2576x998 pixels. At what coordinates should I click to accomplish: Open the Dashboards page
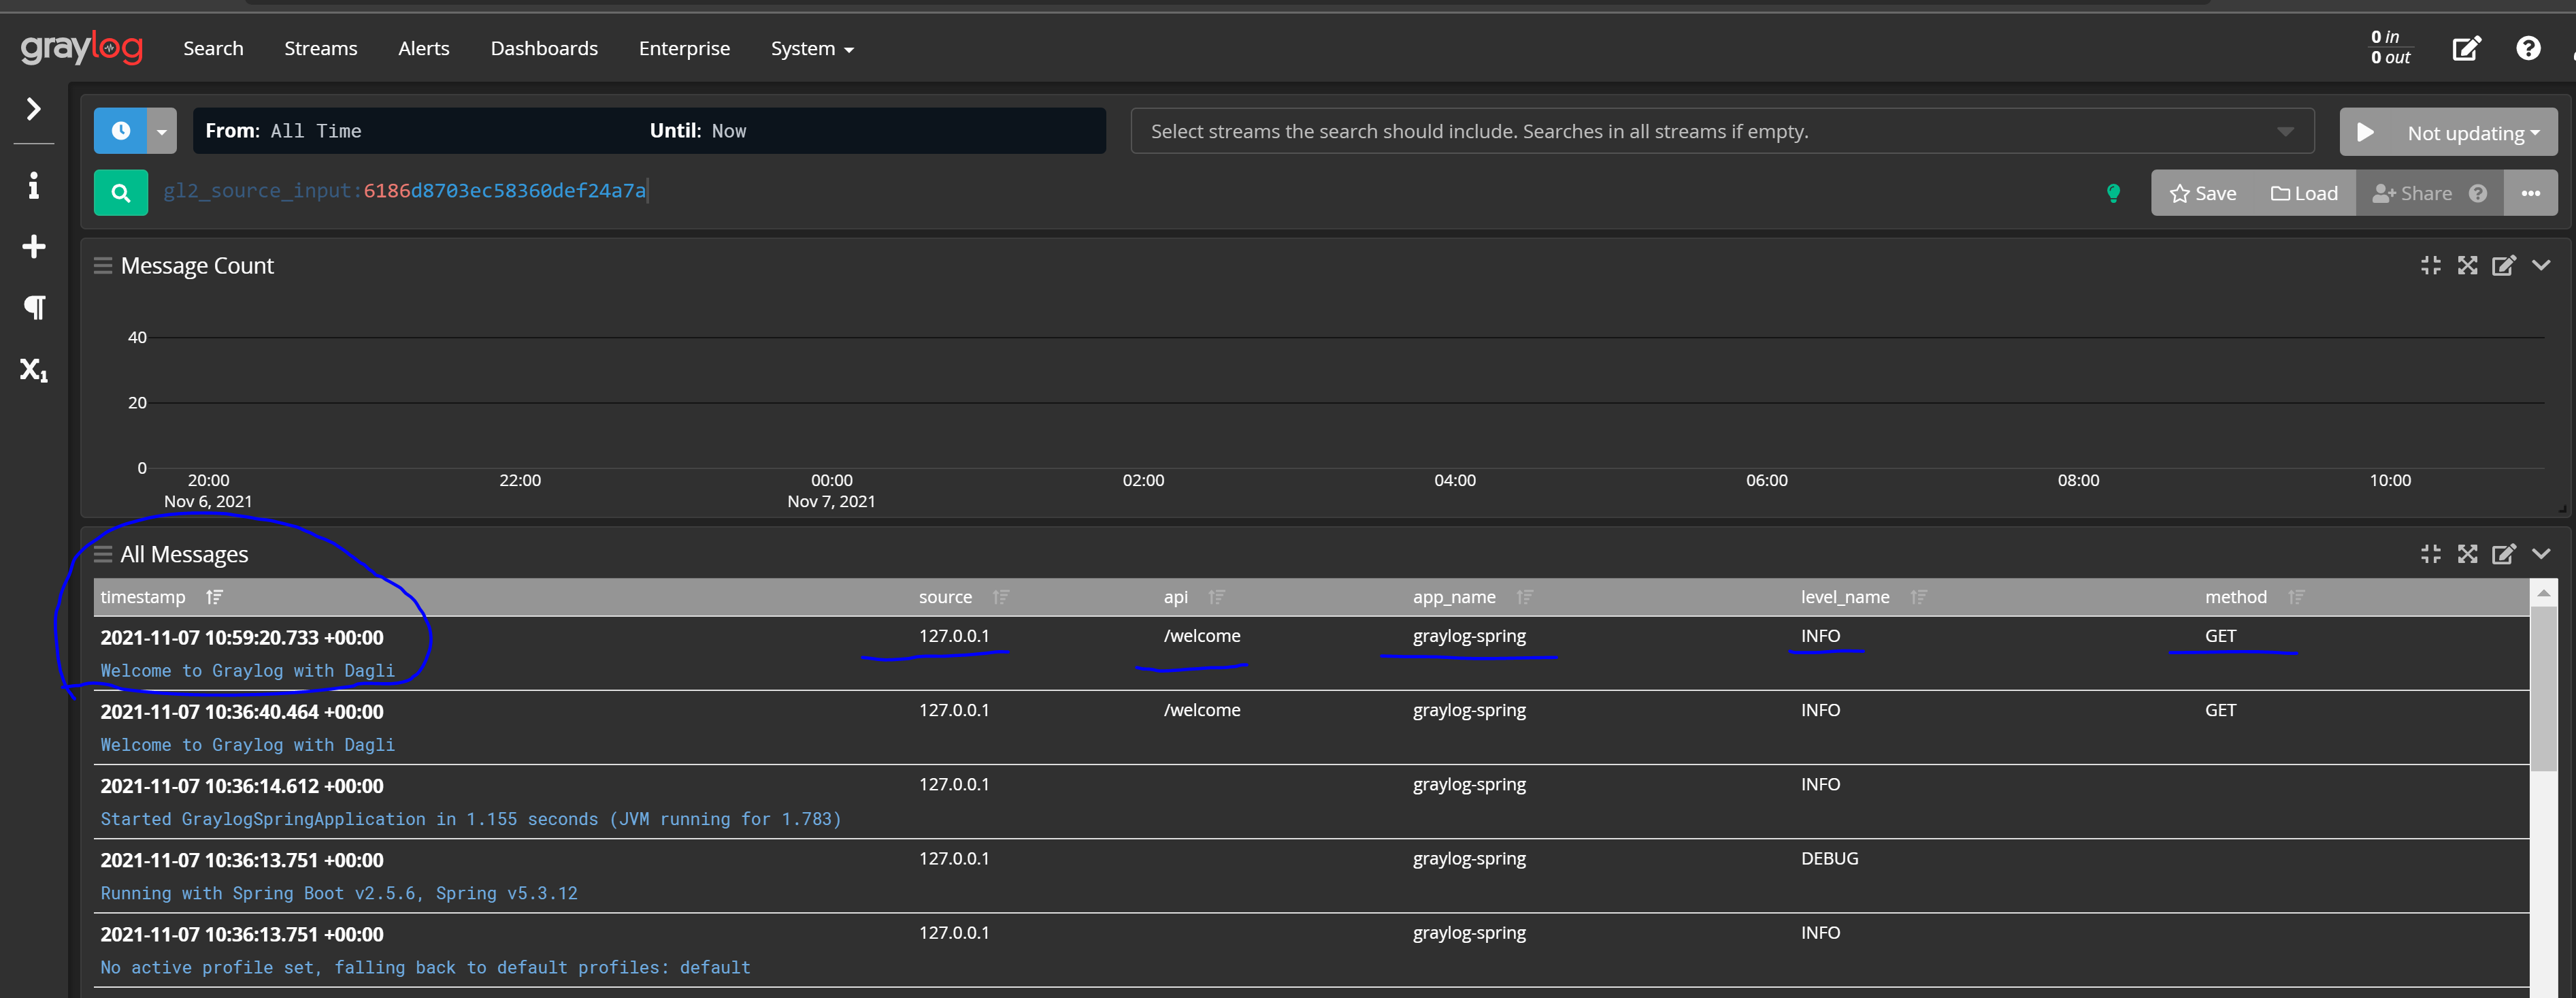click(x=544, y=48)
